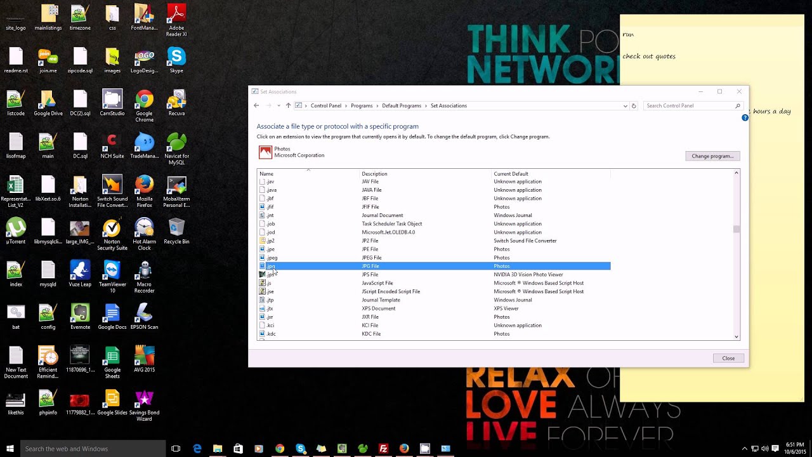Image resolution: width=812 pixels, height=457 pixels.
Task: Select the TeamViewer 10 desktop icon
Action: click(112, 277)
